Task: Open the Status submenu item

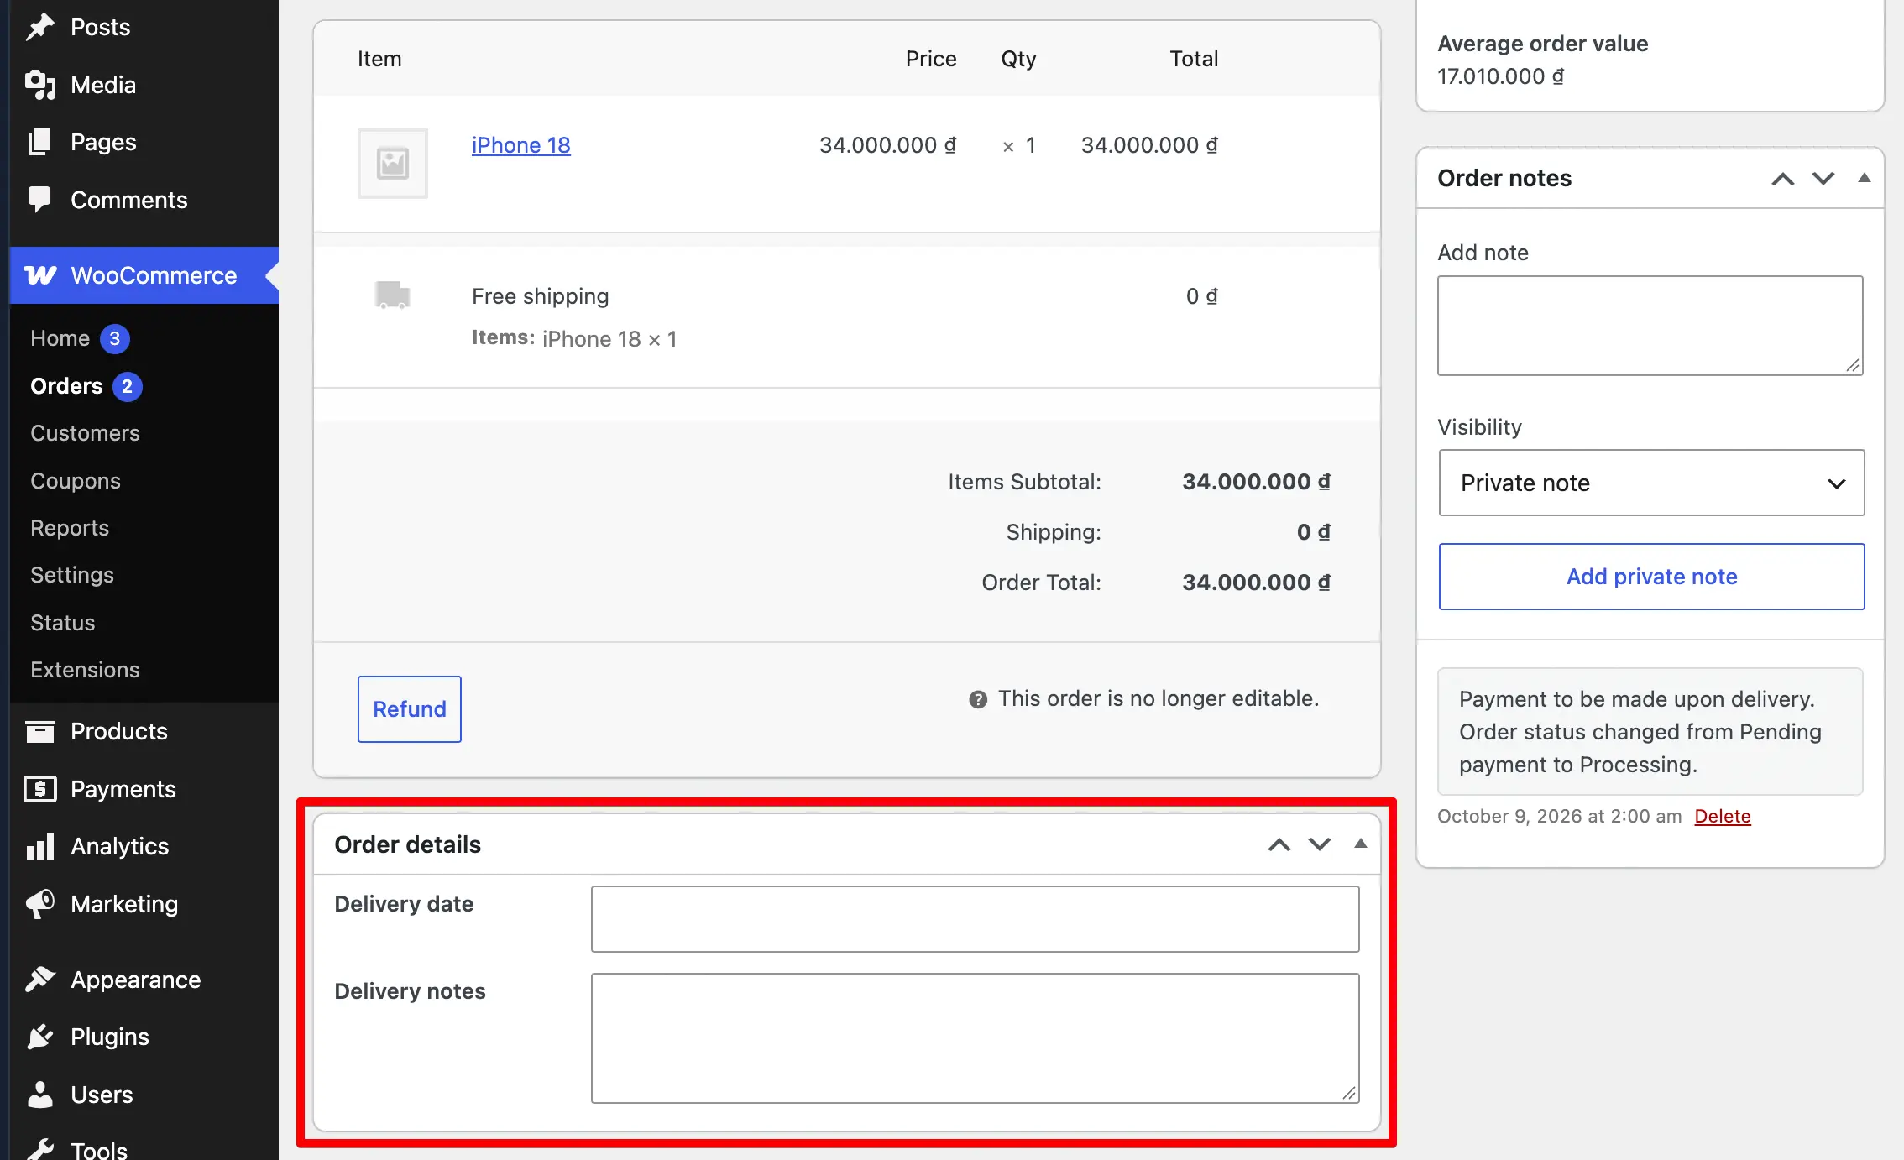Action: point(63,623)
